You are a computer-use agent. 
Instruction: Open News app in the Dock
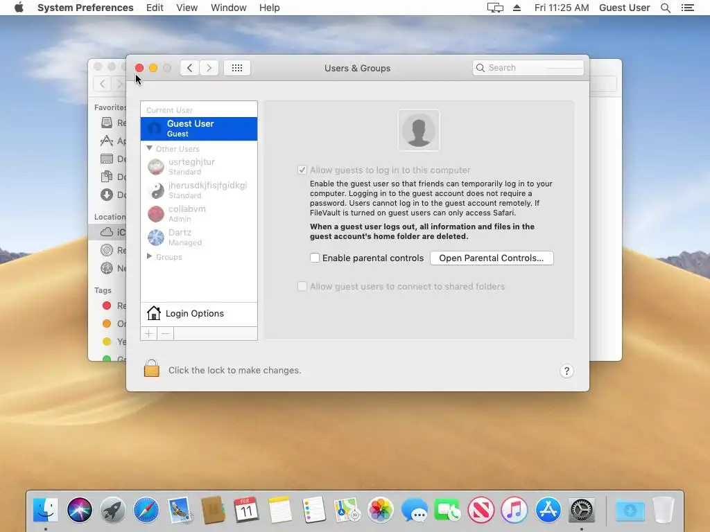point(481,510)
